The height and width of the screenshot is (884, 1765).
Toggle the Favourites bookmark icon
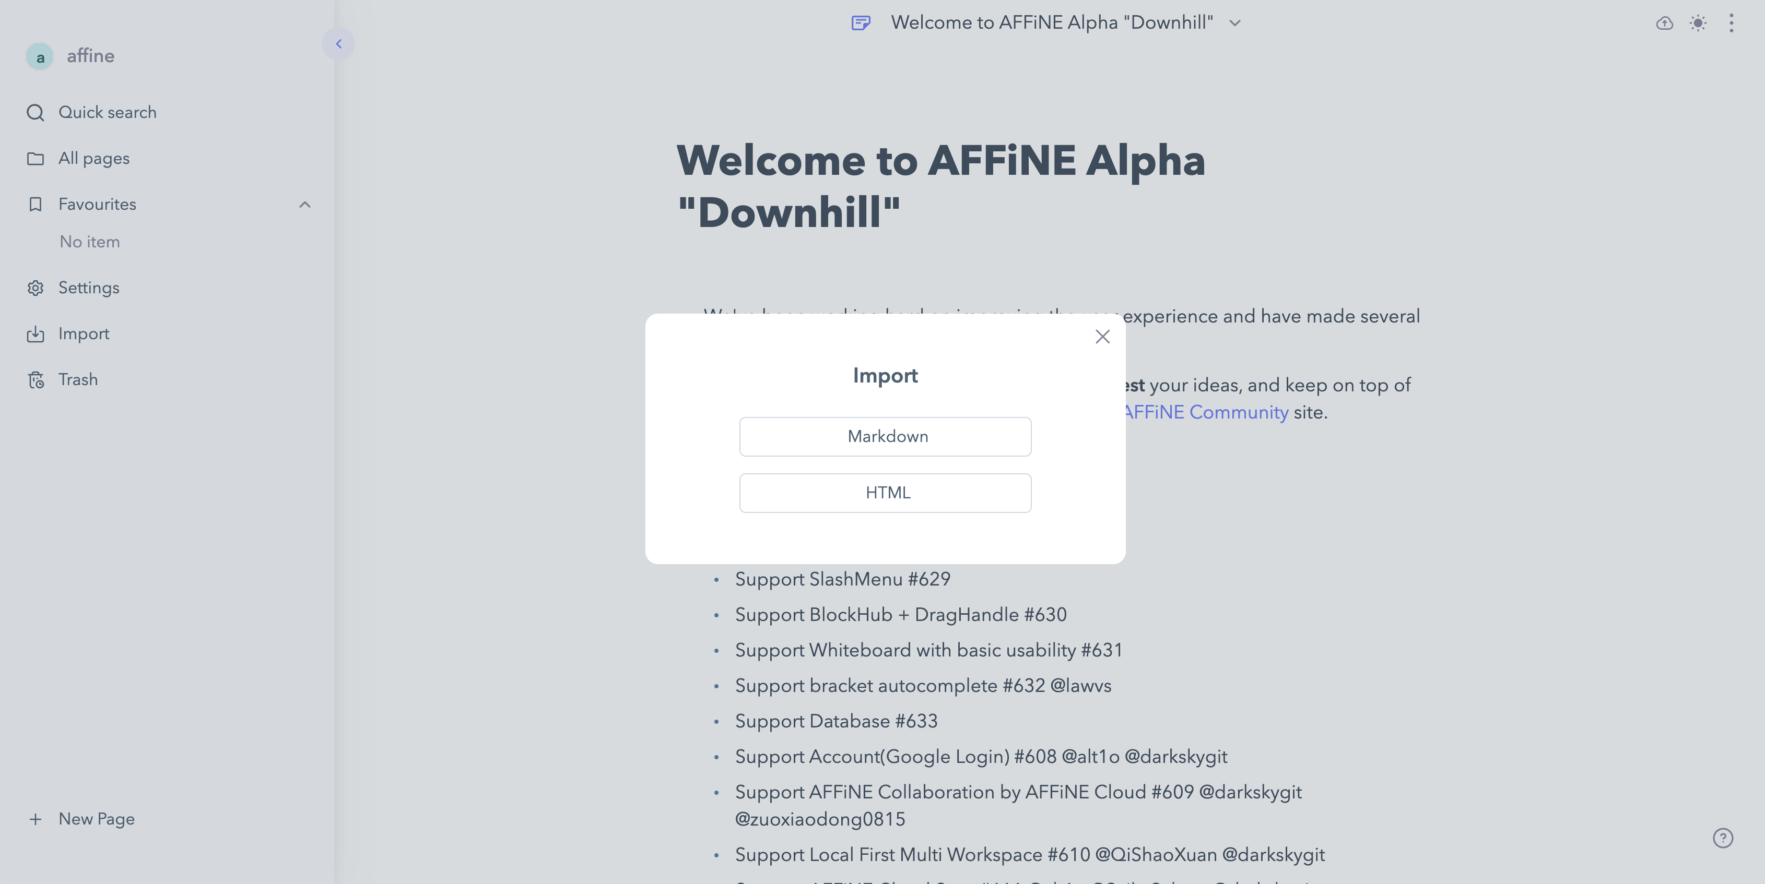36,204
